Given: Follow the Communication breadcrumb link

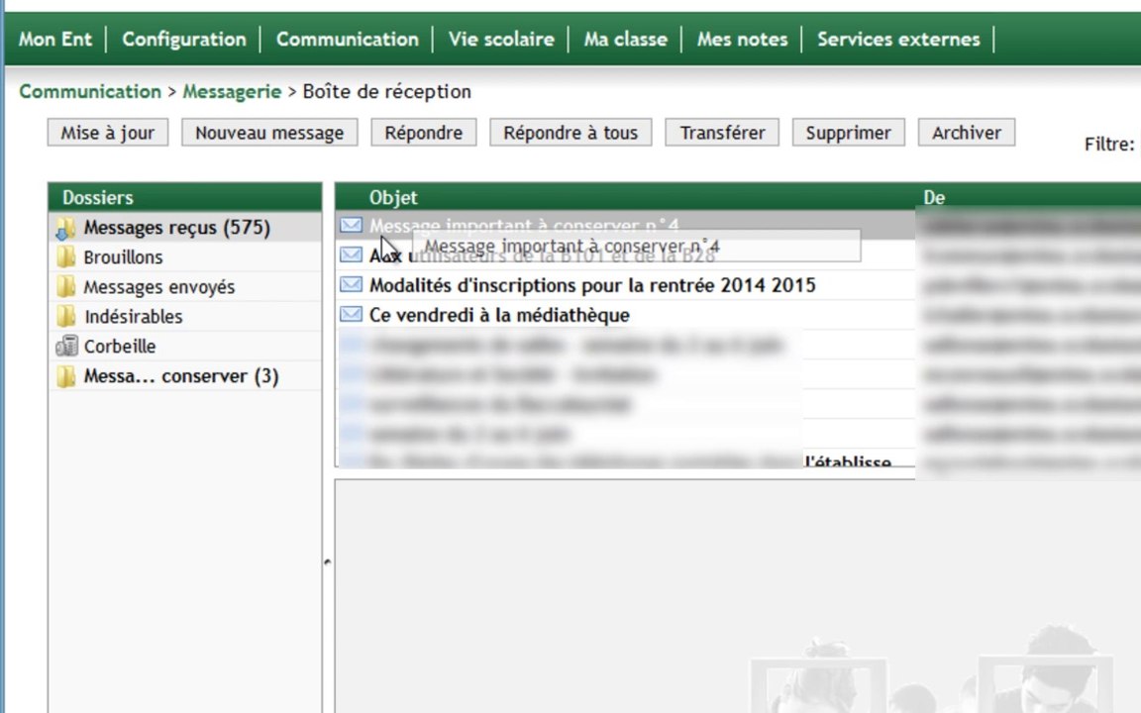Looking at the screenshot, I should 90,92.
